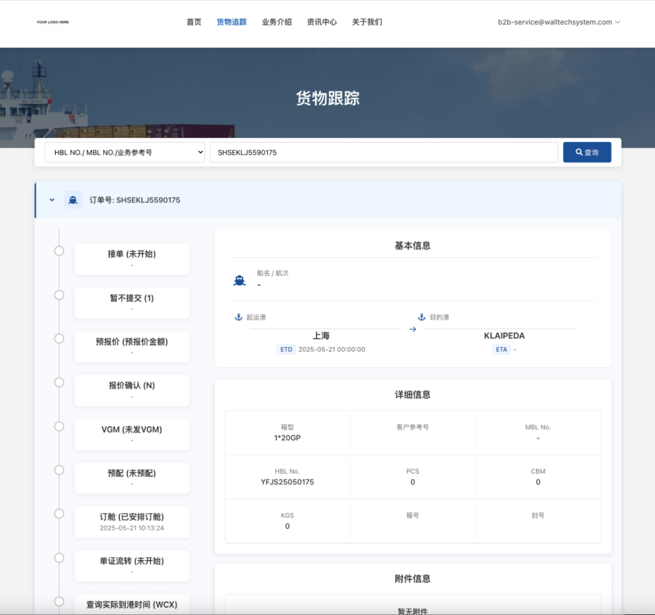Open the 关于我们 link
The image size is (655, 615).
pos(367,22)
